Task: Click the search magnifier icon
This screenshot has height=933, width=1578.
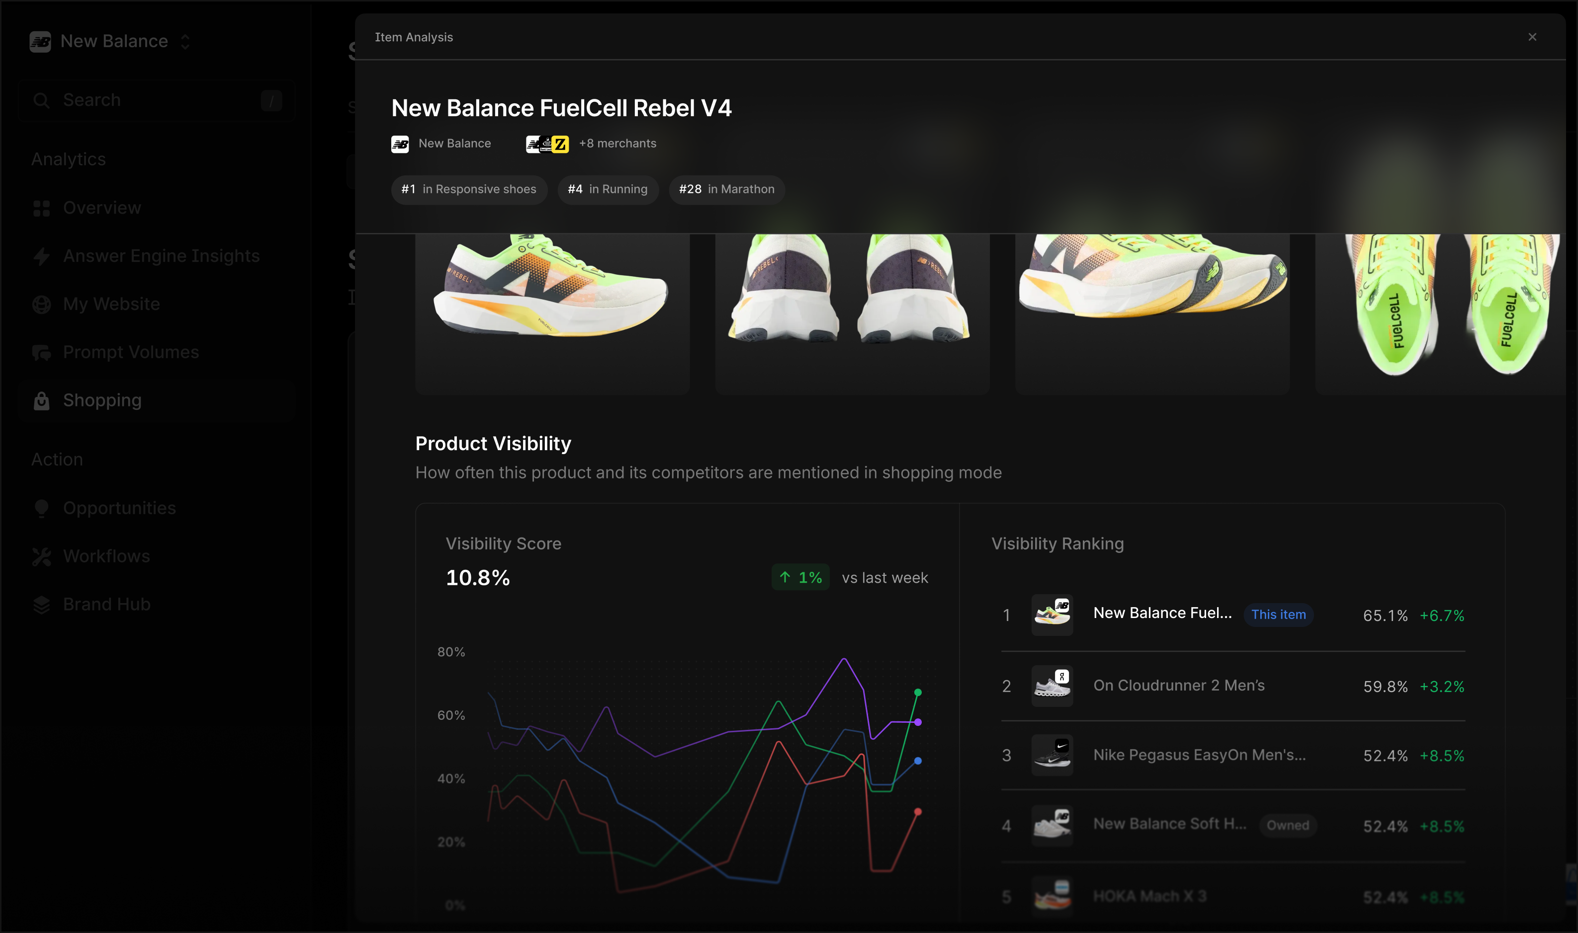Action: 42,100
